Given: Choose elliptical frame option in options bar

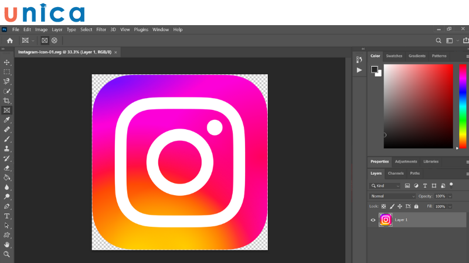Looking at the screenshot, I should [55, 40].
